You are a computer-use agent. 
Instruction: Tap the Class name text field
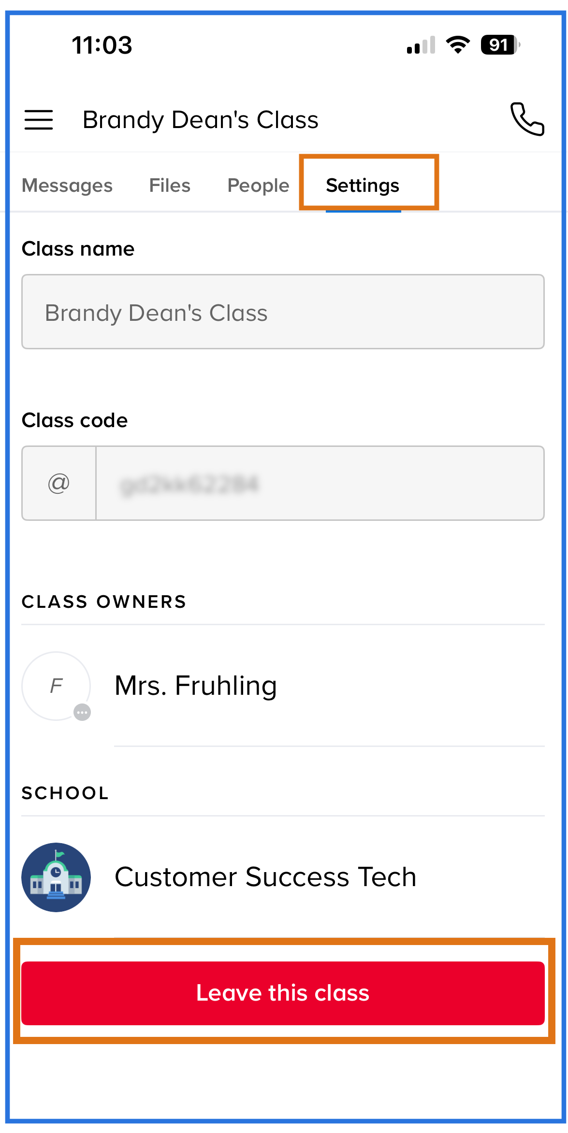point(283,312)
